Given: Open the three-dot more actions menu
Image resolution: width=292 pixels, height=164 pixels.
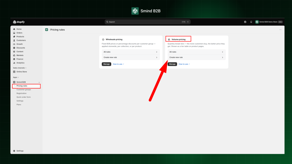Looking at the screenshot, I should point(280,30).
